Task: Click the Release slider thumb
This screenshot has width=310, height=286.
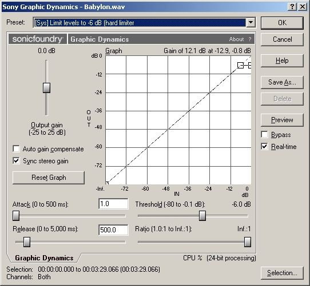Action: click(x=27, y=242)
